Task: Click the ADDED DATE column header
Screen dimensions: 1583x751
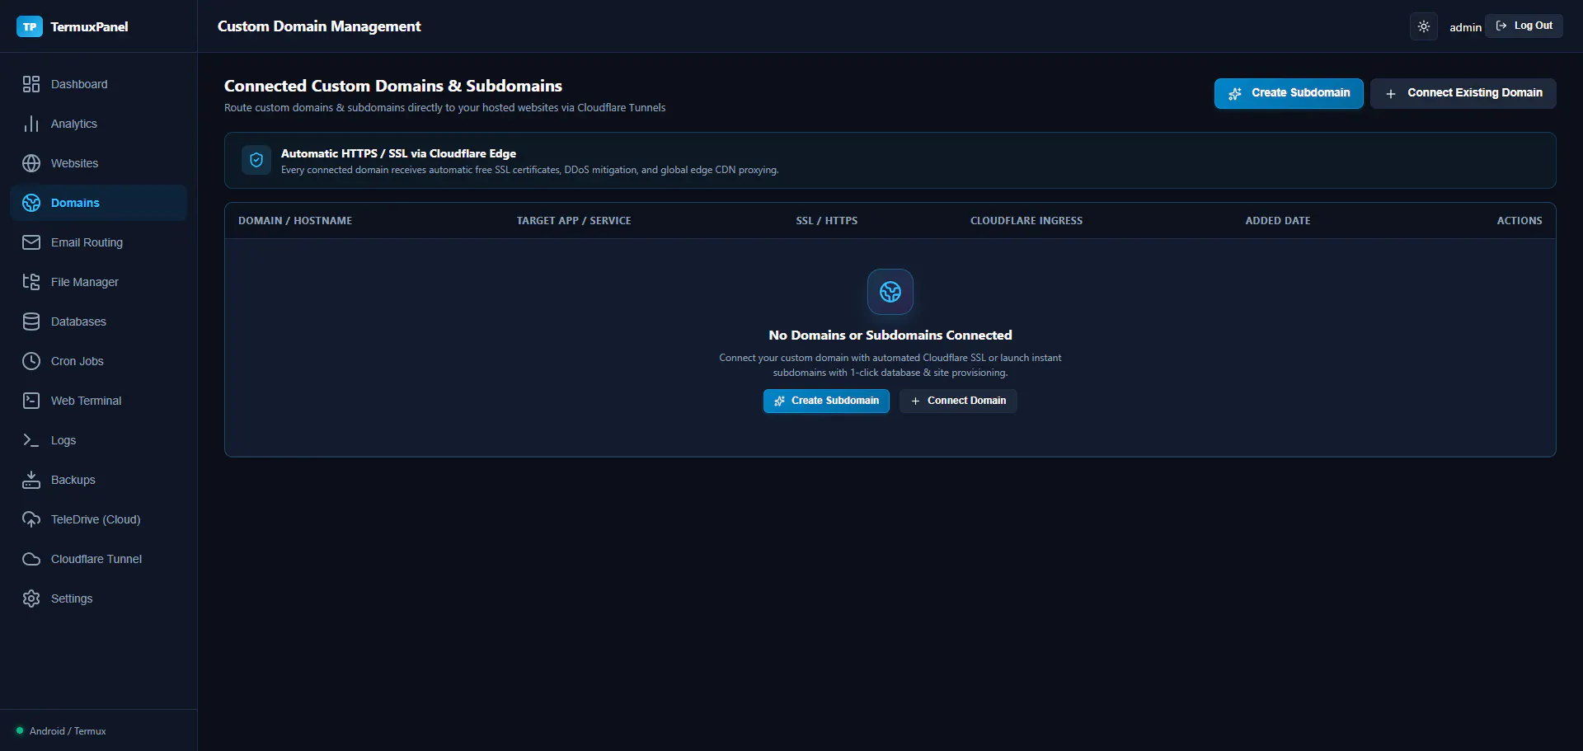Action: click(x=1278, y=221)
